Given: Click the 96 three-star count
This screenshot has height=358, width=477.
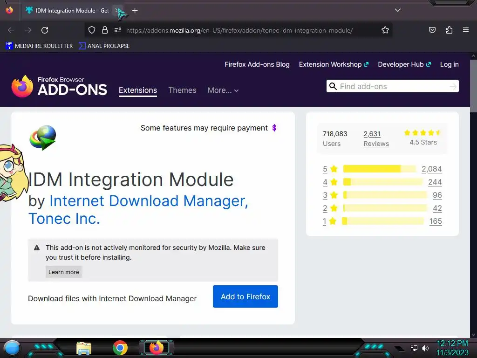Looking at the screenshot, I should [x=437, y=195].
